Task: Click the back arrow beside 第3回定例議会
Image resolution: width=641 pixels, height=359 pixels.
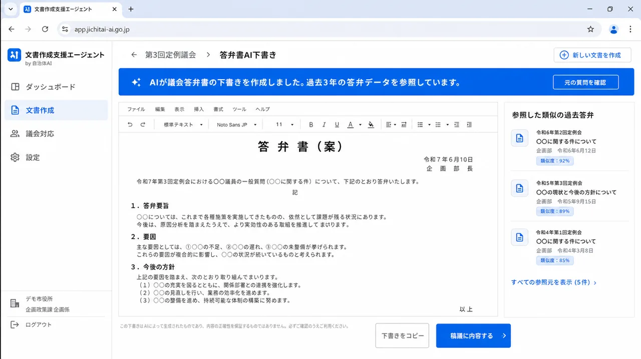Action: click(x=134, y=55)
